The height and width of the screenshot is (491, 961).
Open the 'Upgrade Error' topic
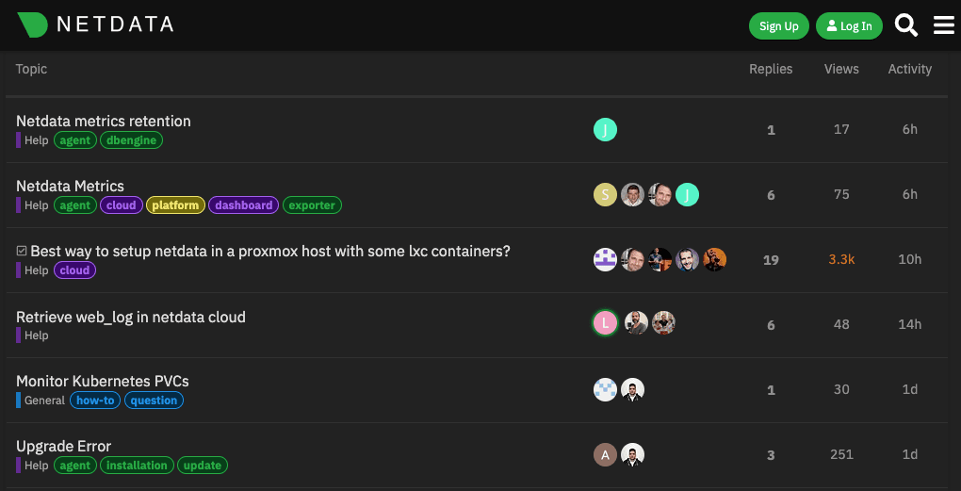[64, 446]
